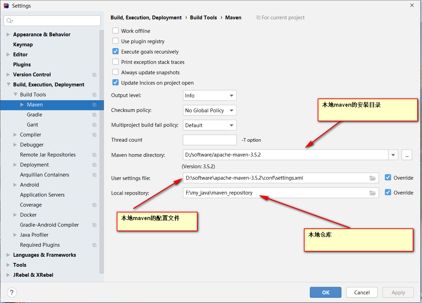This screenshot has height=303, width=422.
Task: Select Gant under Build Tools
Action: [x=32, y=125]
